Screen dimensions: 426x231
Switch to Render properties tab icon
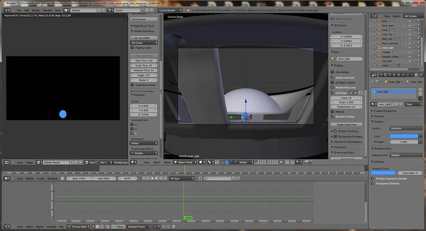pos(381,75)
